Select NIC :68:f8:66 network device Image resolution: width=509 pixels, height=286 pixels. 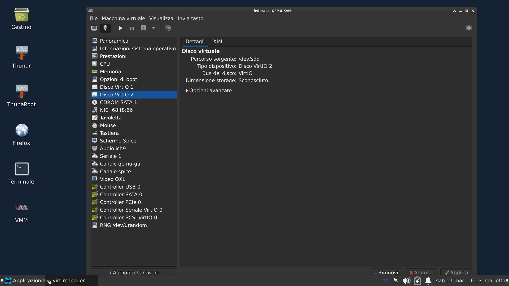[134, 110]
